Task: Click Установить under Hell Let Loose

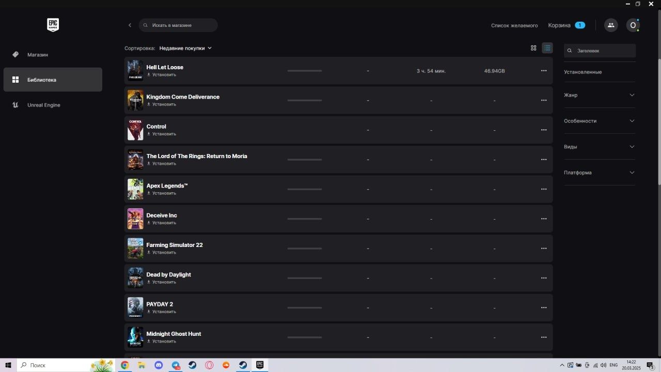Action: (x=162, y=74)
